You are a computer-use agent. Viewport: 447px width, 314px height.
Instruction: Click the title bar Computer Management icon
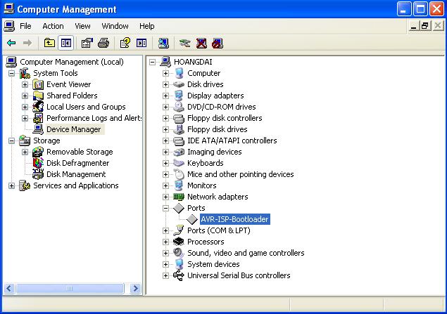pos(9,9)
